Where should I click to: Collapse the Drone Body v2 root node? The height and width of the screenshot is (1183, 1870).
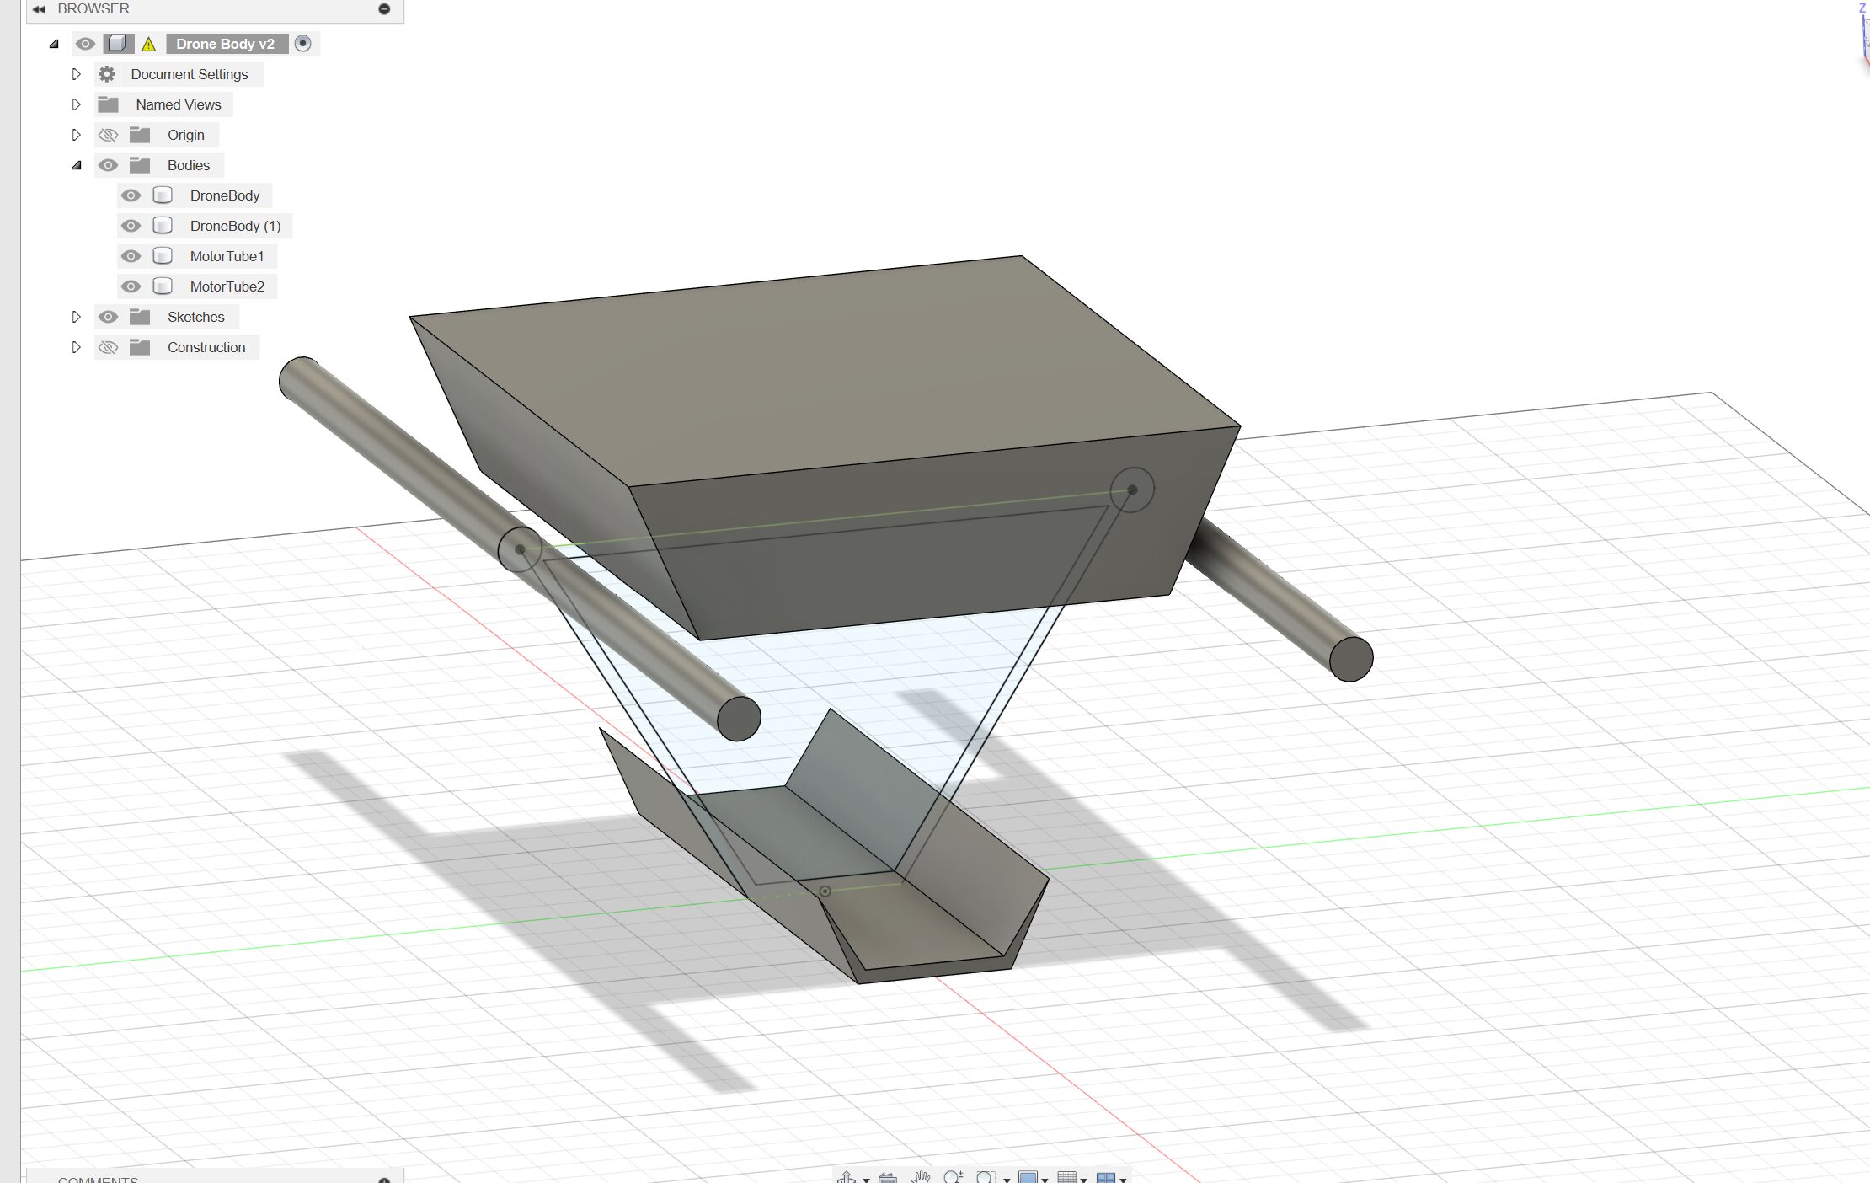(54, 44)
